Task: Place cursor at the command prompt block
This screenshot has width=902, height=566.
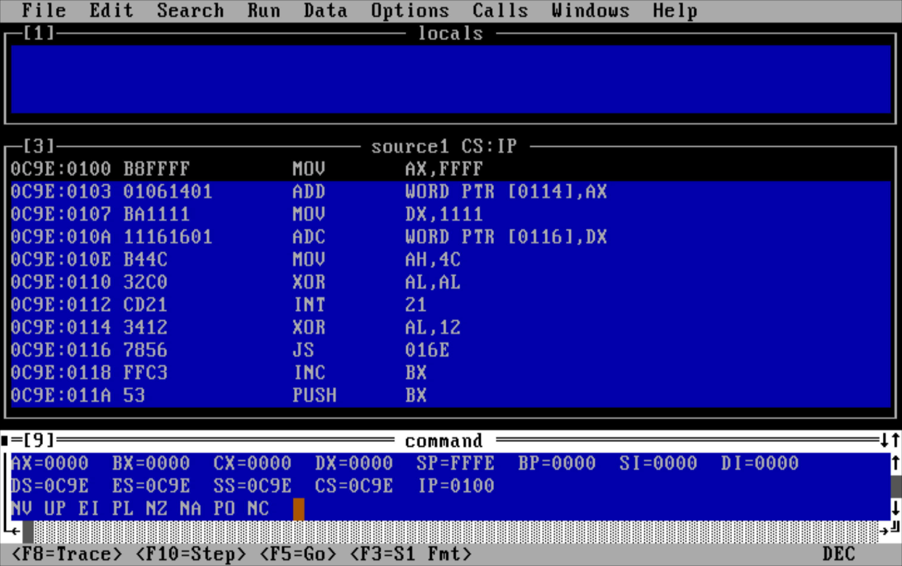Action: pos(298,509)
